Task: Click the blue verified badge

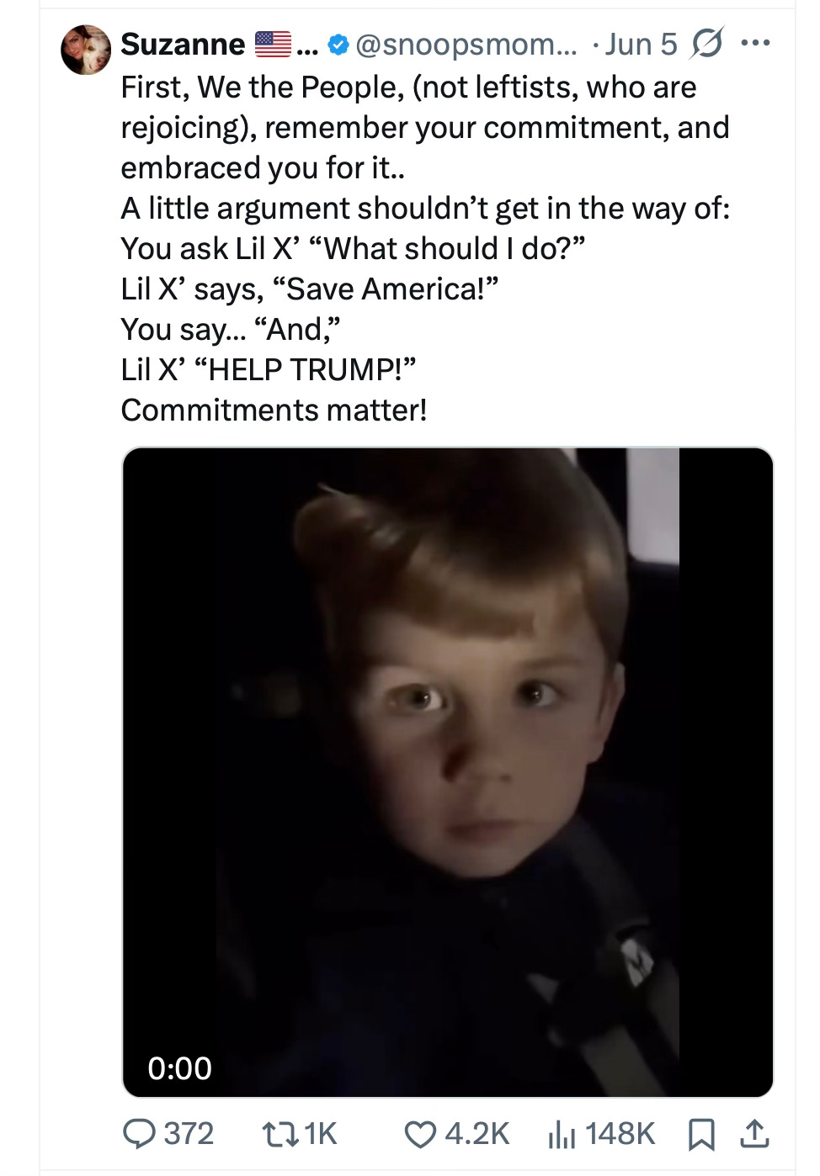Action: click(338, 44)
